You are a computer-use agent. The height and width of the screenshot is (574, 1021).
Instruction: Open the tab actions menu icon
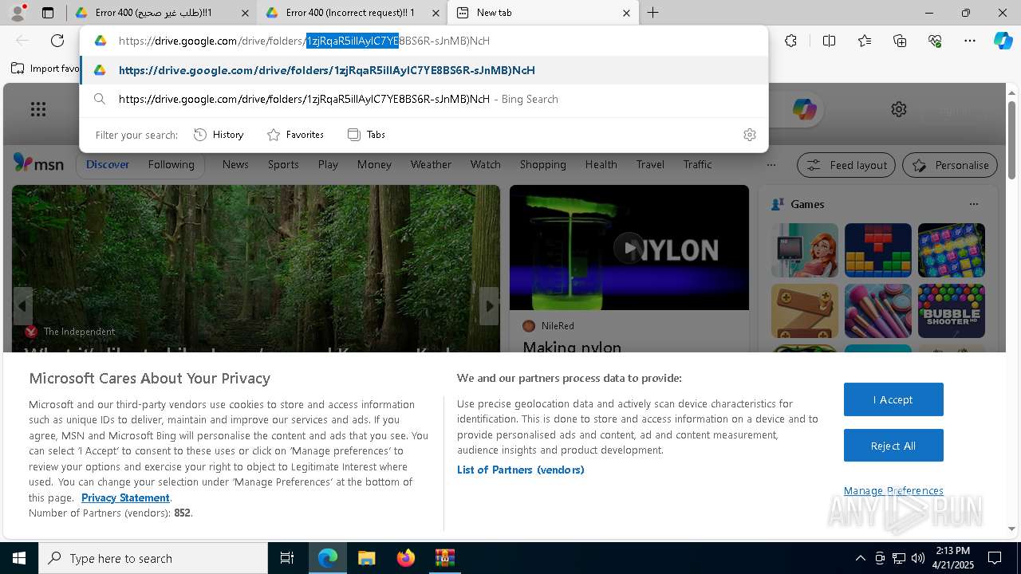coord(48,13)
